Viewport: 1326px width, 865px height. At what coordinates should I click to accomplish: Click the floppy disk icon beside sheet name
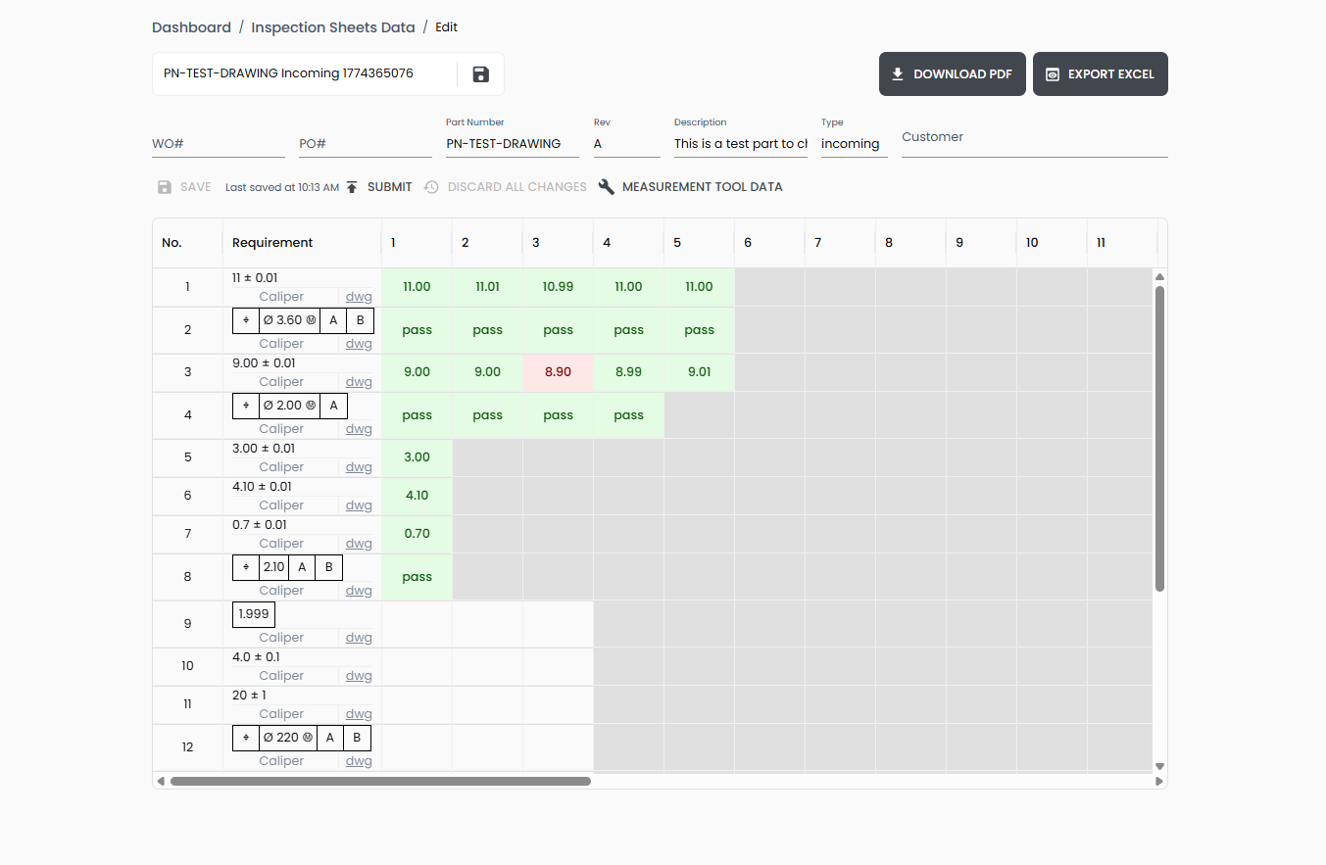pyautogui.click(x=480, y=74)
